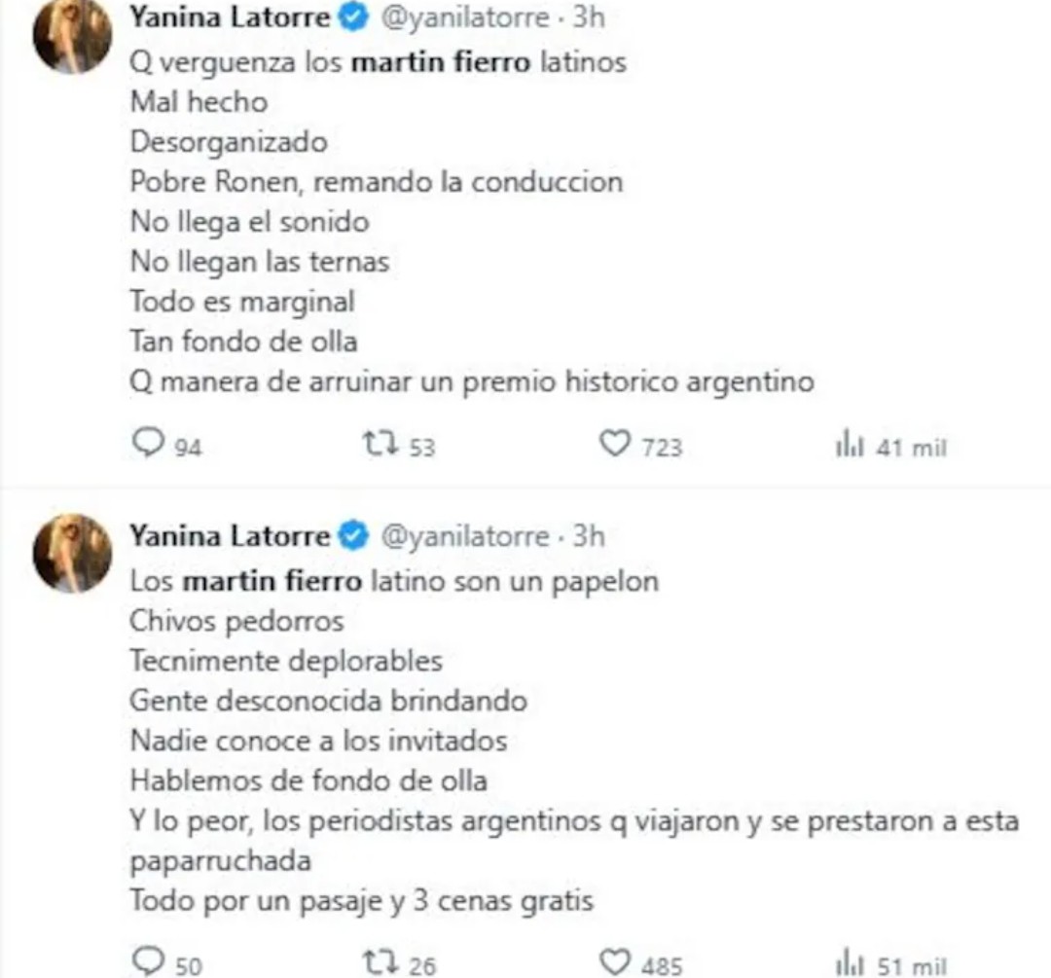Click bold 'martin fierro' in 'papelon' tweet
This screenshot has width=1051, height=978.
coord(272,581)
